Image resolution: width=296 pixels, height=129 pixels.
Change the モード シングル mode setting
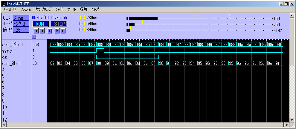21,24
